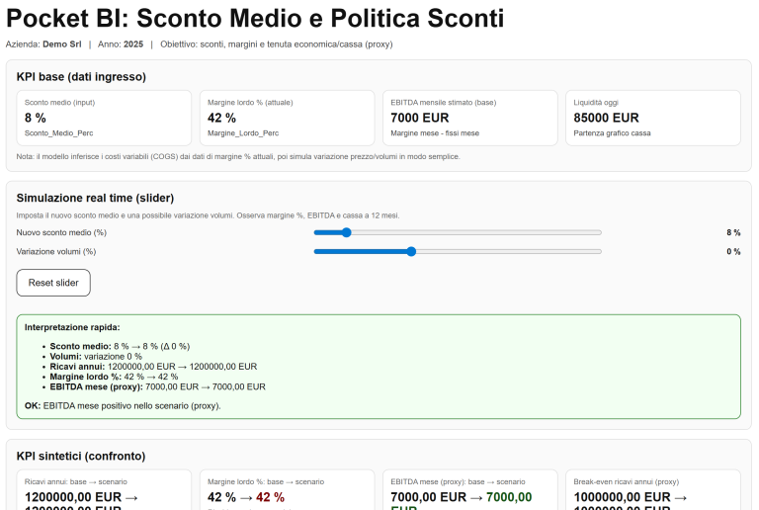Select the Margine lordo % (attuale) card
The height and width of the screenshot is (510, 759).
287,118
